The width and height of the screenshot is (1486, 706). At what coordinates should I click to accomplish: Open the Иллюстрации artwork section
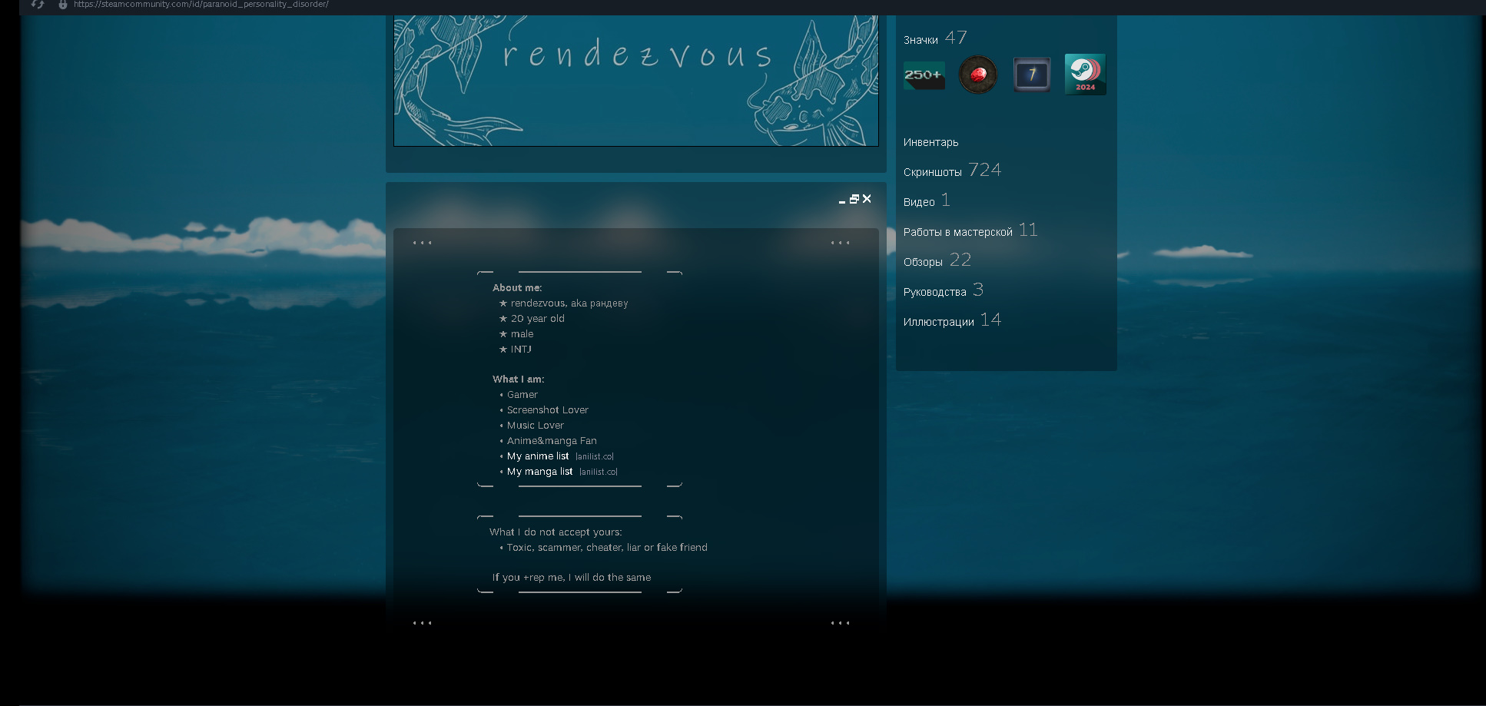point(938,322)
